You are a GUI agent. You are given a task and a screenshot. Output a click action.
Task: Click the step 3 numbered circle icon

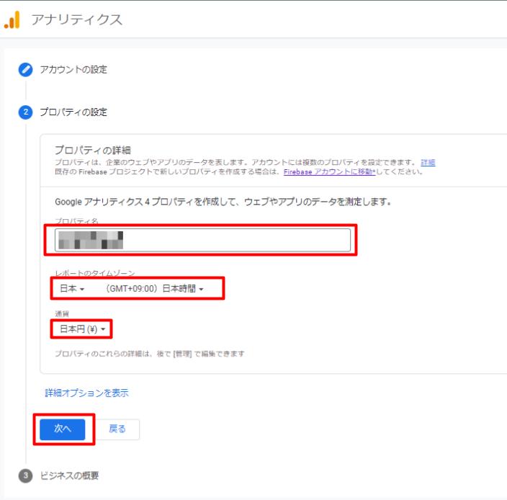click(x=25, y=476)
